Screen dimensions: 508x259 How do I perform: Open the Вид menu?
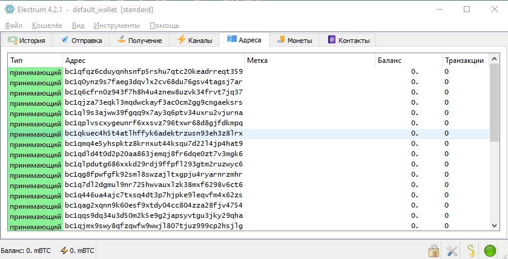click(78, 25)
